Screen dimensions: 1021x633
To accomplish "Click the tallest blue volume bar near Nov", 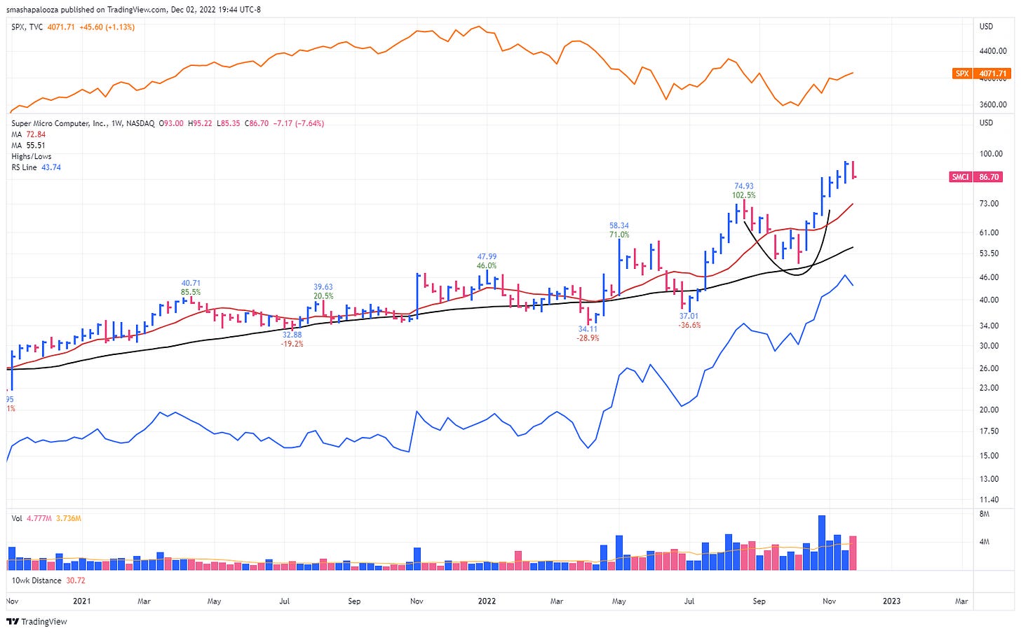I will pyautogui.click(x=822, y=543).
